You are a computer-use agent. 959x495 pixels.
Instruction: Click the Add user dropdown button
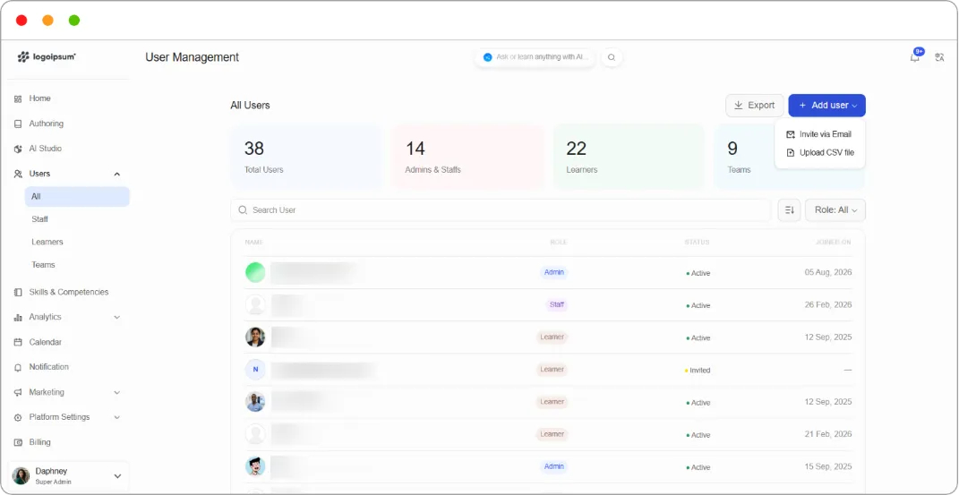pyautogui.click(x=826, y=105)
